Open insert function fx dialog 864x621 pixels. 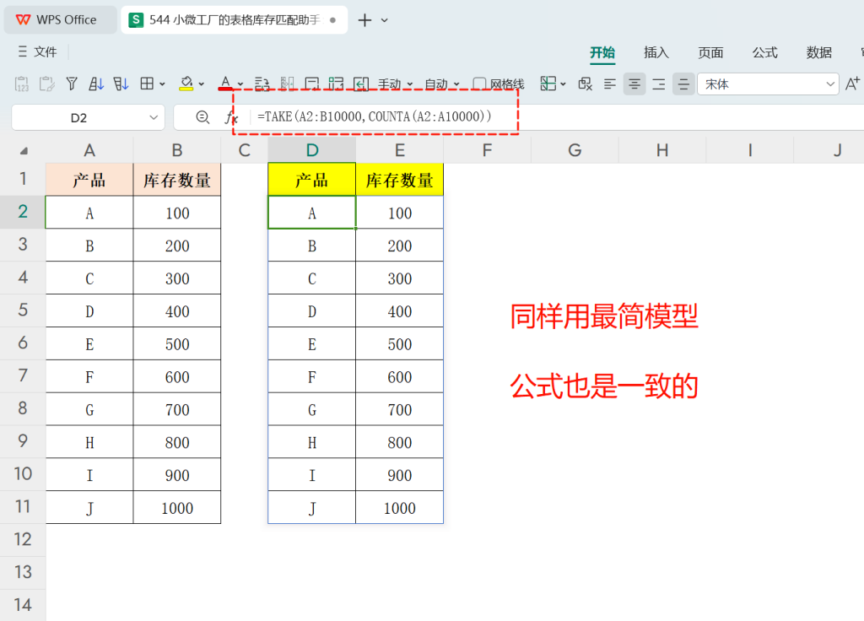pyautogui.click(x=231, y=117)
